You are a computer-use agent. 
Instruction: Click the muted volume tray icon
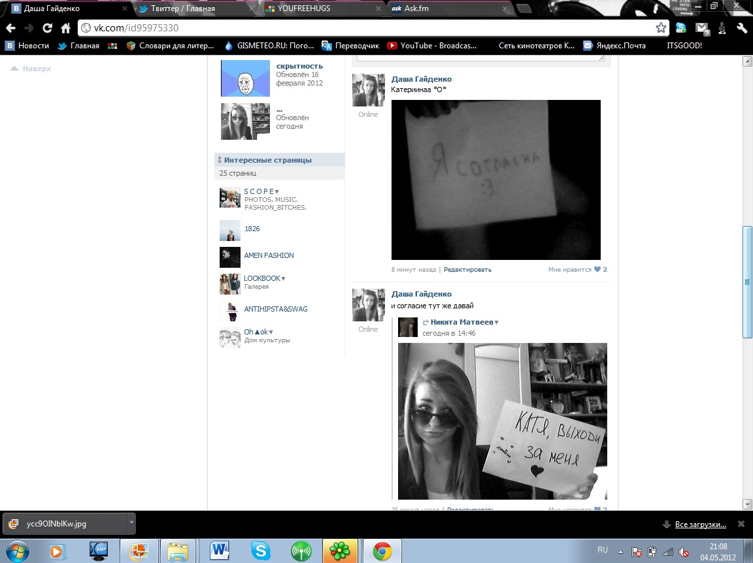[683, 552]
